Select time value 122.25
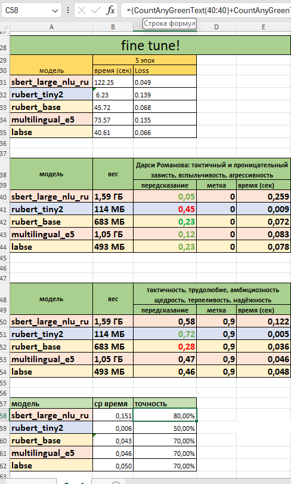Image resolution: width=291 pixels, height=484 pixels. [x=113, y=82]
